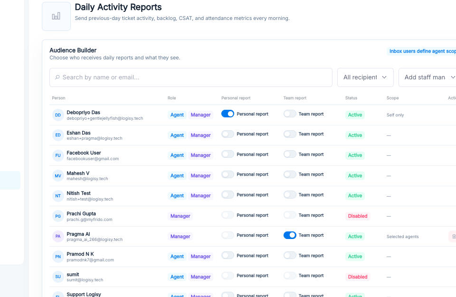Click the Selected agents scope text
This screenshot has height=297, width=456.
pos(402,237)
